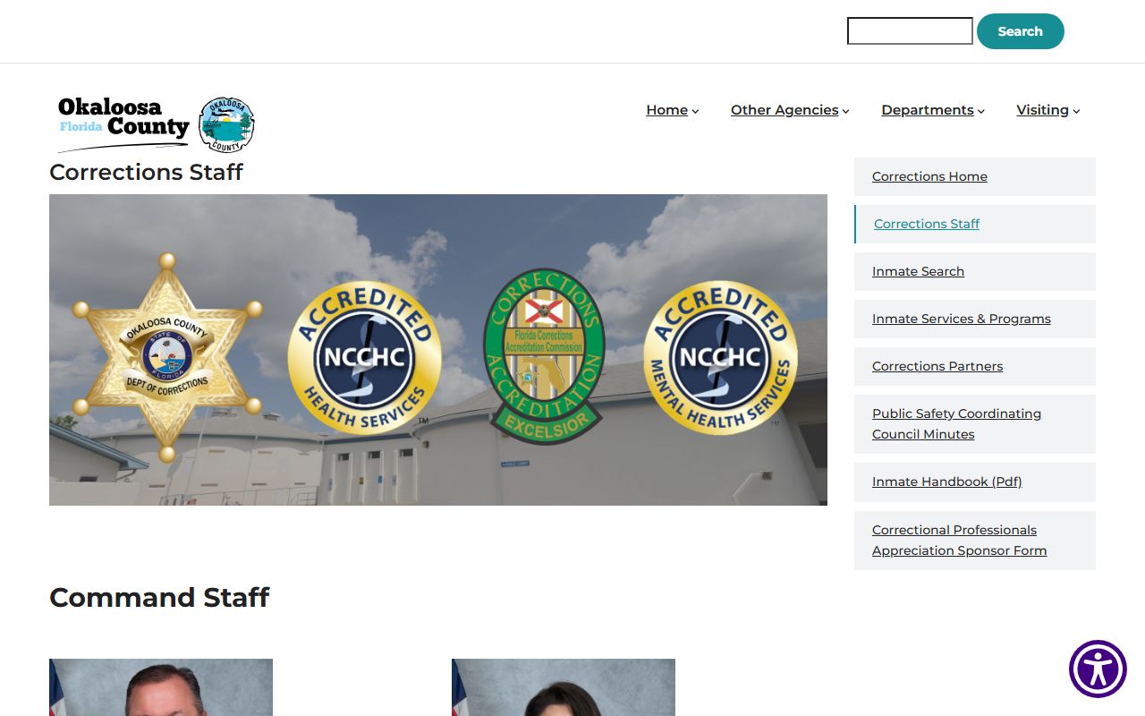Click the Dept of Corrections sheriff star badge
The width and height of the screenshot is (1145, 716).
pos(166,357)
